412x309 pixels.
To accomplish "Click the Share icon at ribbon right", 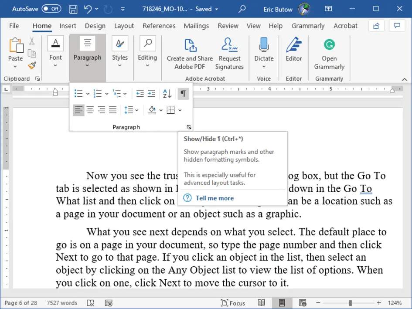I will tap(376, 26).
